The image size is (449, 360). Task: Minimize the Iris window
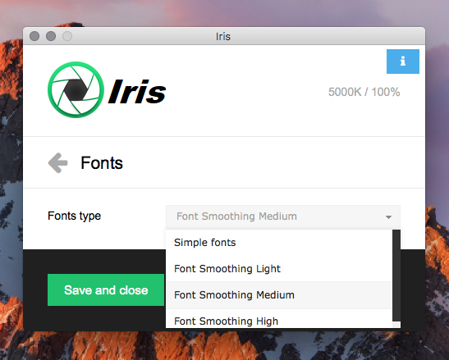tap(51, 36)
